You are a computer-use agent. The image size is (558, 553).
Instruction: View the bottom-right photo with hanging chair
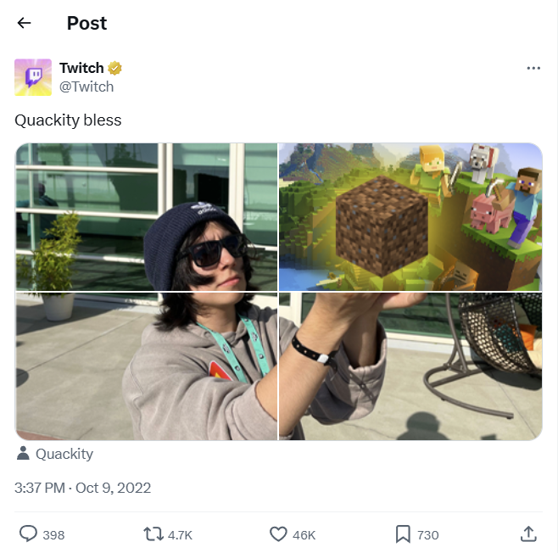click(x=410, y=366)
